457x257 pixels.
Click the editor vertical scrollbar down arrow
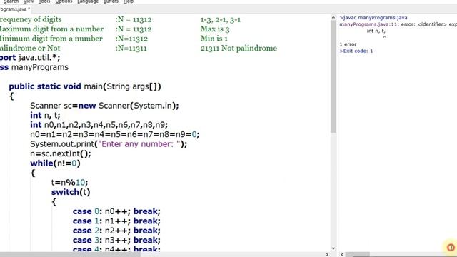pos(333,248)
